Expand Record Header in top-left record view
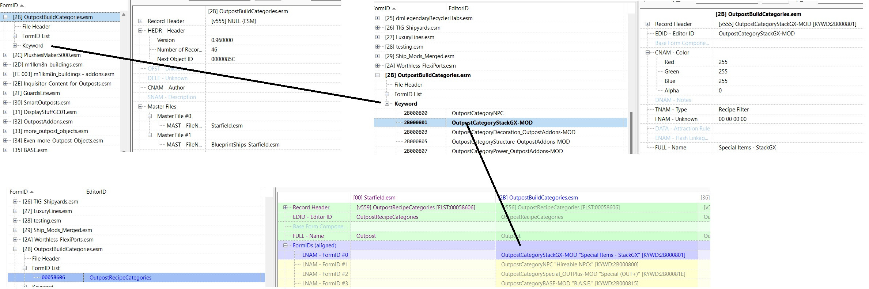This screenshot has width=869, height=289. click(140, 21)
